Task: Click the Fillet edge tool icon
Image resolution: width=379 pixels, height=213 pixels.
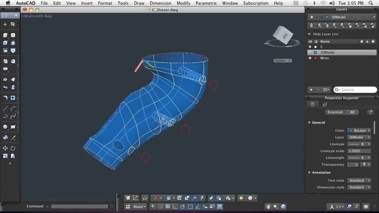Action: (5, 98)
